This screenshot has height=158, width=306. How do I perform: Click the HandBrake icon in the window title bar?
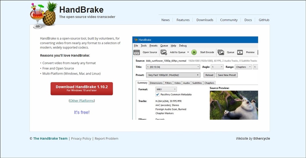tap(136, 40)
